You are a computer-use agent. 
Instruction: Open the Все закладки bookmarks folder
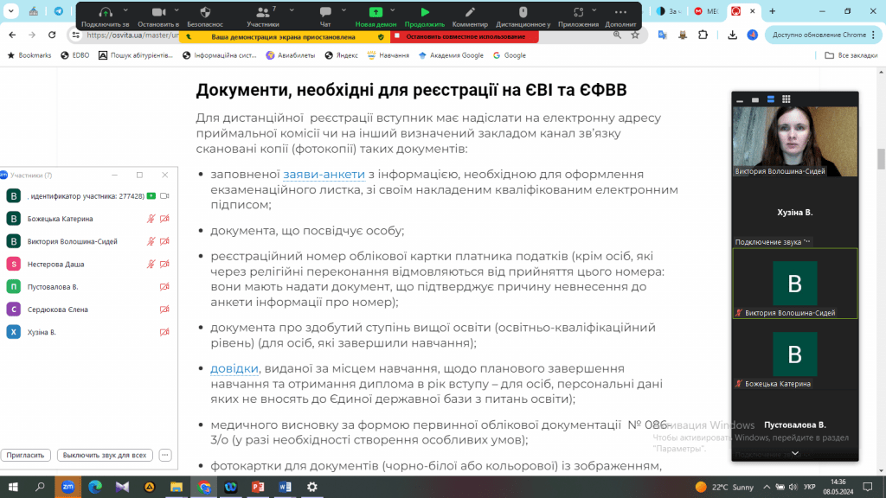coord(851,55)
